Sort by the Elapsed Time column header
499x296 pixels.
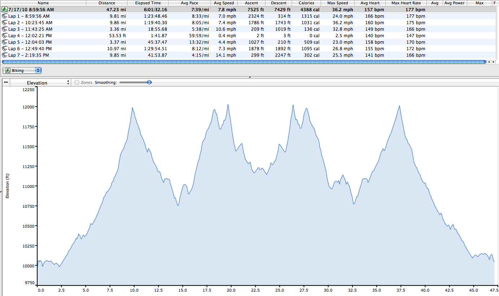click(148, 3)
